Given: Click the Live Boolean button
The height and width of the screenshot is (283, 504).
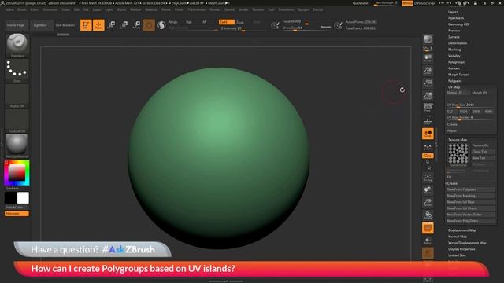Looking at the screenshot, I should point(65,25).
